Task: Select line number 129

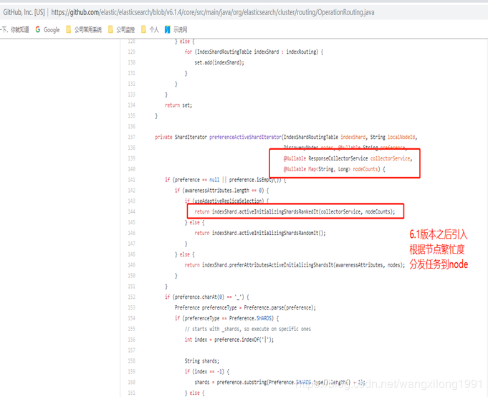Action: point(131,52)
